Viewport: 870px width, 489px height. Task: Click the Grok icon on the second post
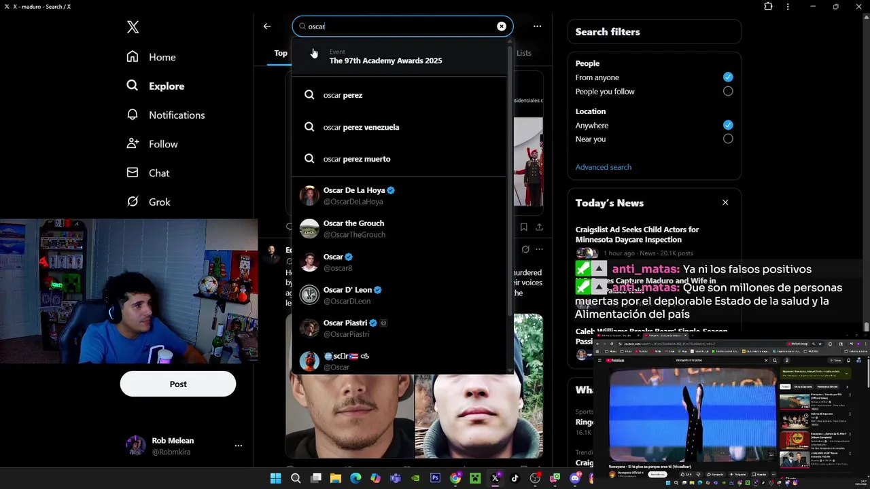(525, 249)
